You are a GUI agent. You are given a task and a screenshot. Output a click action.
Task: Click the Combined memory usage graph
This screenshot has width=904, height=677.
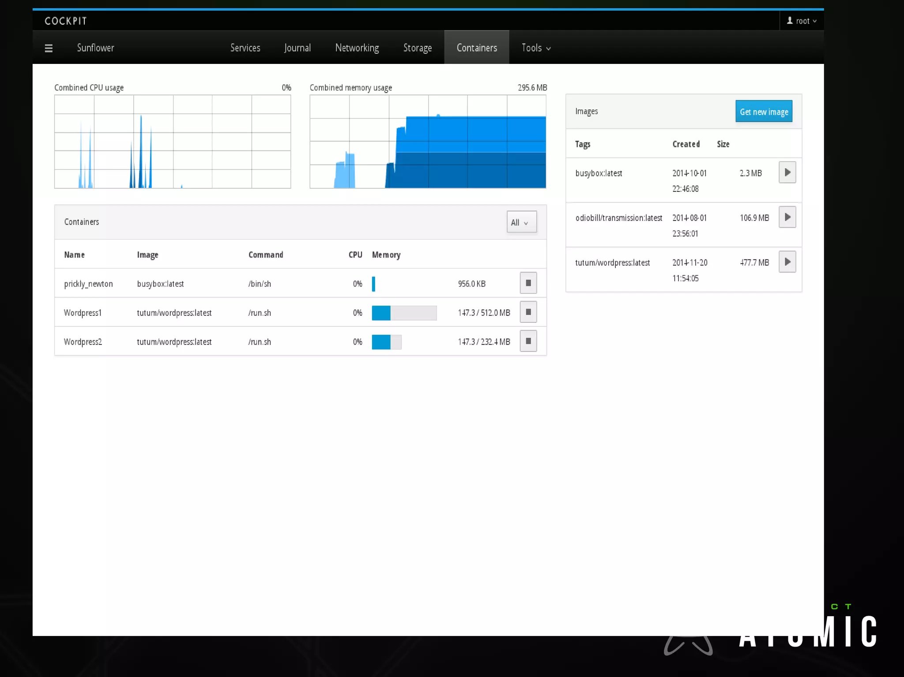tap(428, 142)
